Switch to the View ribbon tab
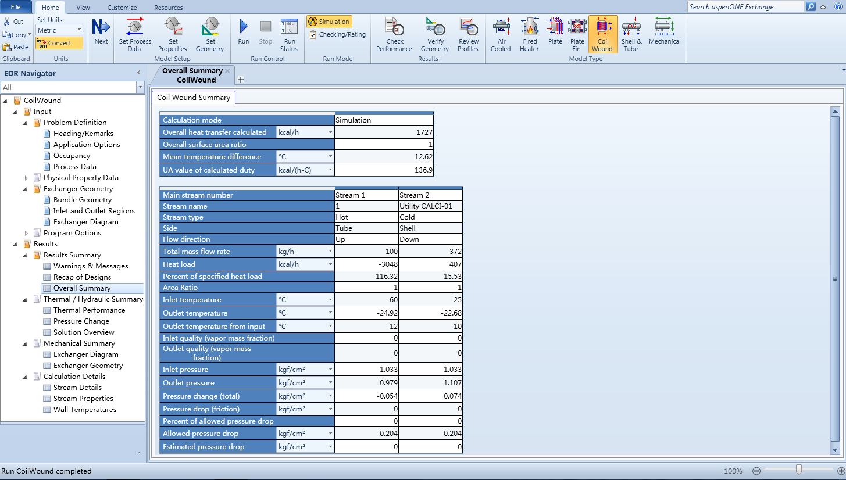 [x=83, y=8]
